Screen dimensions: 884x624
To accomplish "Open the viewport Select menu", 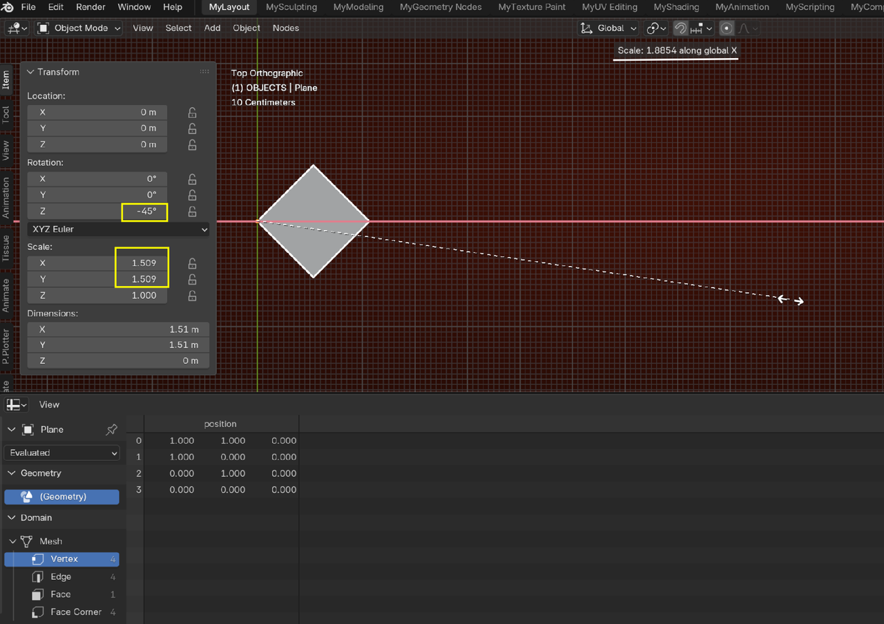I will point(178,28).
